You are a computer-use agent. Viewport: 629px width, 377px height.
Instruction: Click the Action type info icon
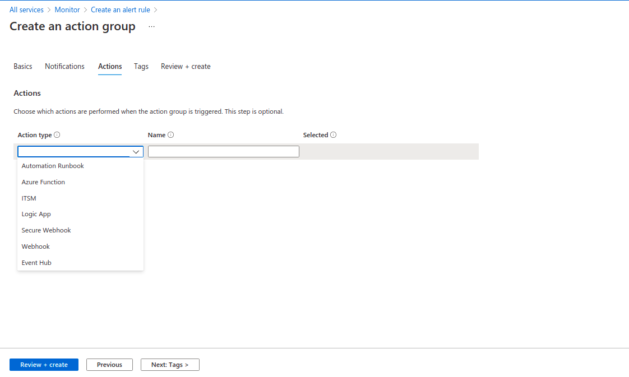[x=57, y=135]
